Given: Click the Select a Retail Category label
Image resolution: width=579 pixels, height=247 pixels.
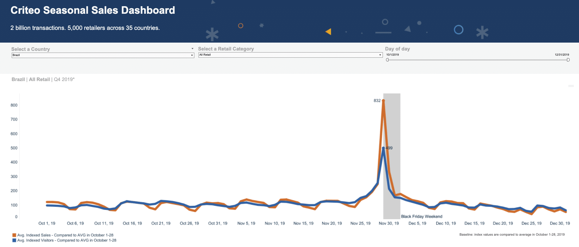Looking at the screenshot, I should tap(226, 49).
